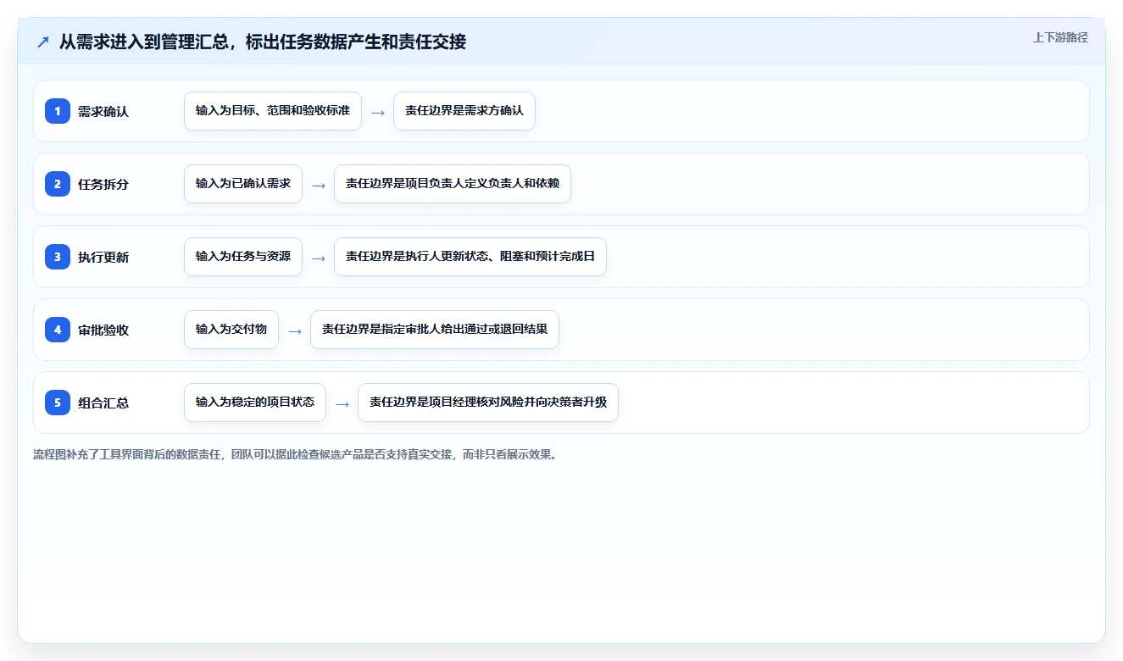This screenshot has width=1123, height=661.
Task: Click the 任务拆分 step label
Action: (103, 184)
